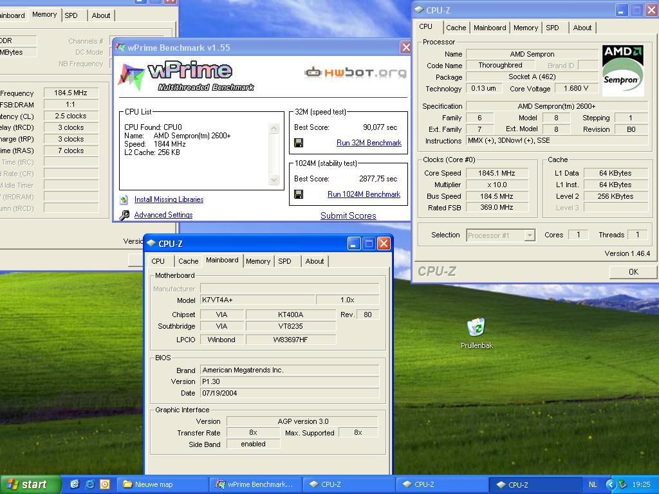Open About tab in Mainboard CPU-Z window
The width and height of the screenshot is (659, 494).
[314, 261]
